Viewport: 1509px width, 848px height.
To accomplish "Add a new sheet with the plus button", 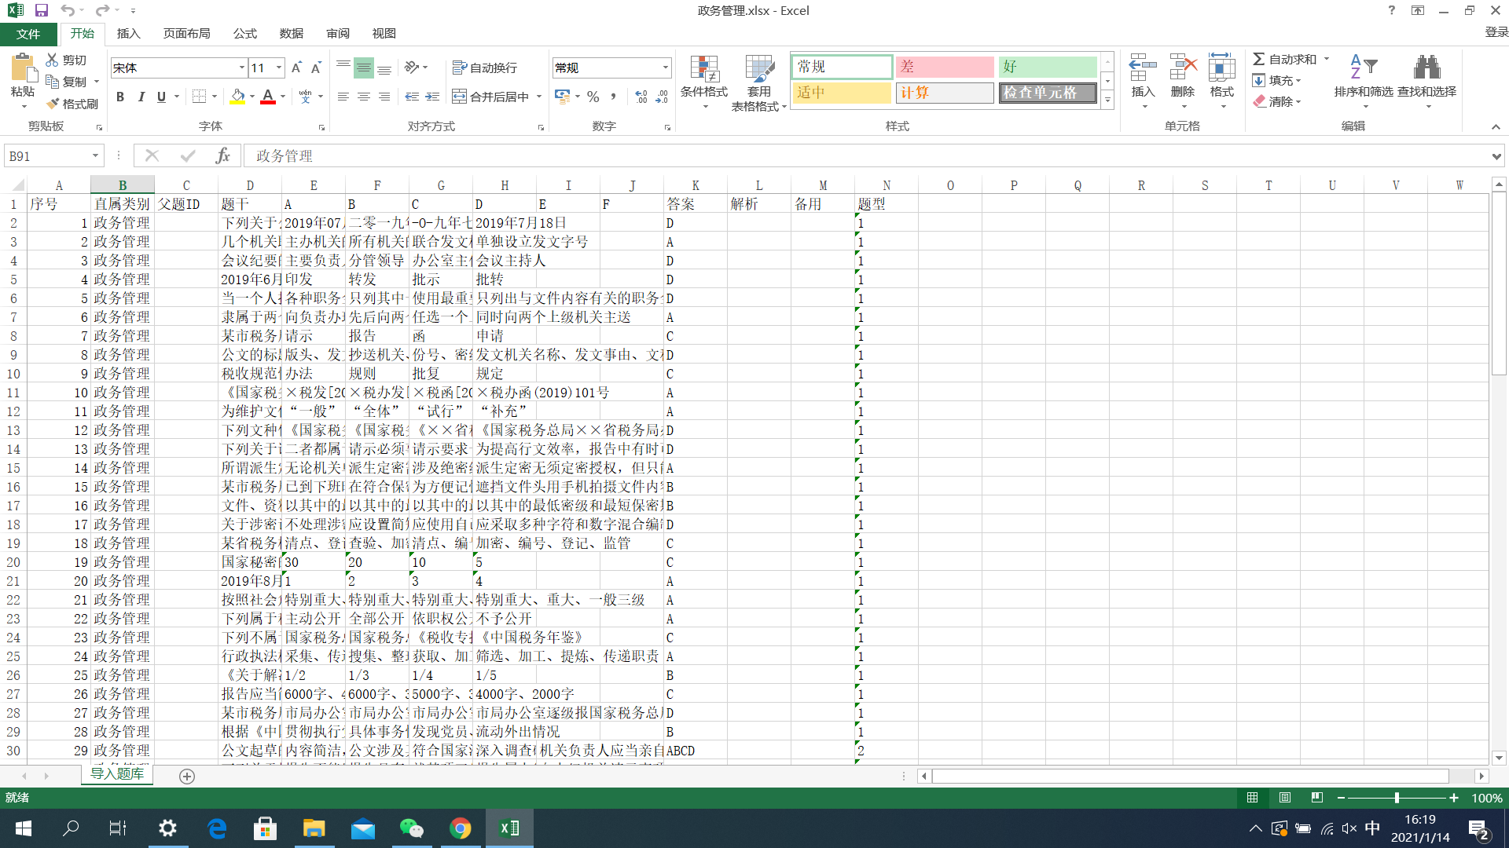I will [187, 776].
